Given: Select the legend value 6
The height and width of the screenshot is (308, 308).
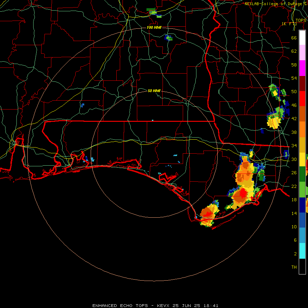Looking at the screenshot, I should pos(295,240).
